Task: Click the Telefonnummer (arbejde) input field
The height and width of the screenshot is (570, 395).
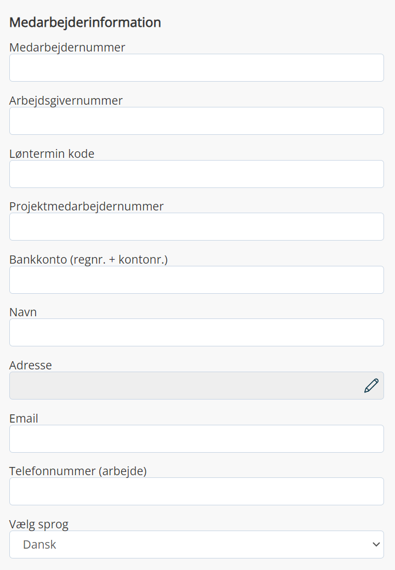Action: pyautogui.click(x=196, y=491)
